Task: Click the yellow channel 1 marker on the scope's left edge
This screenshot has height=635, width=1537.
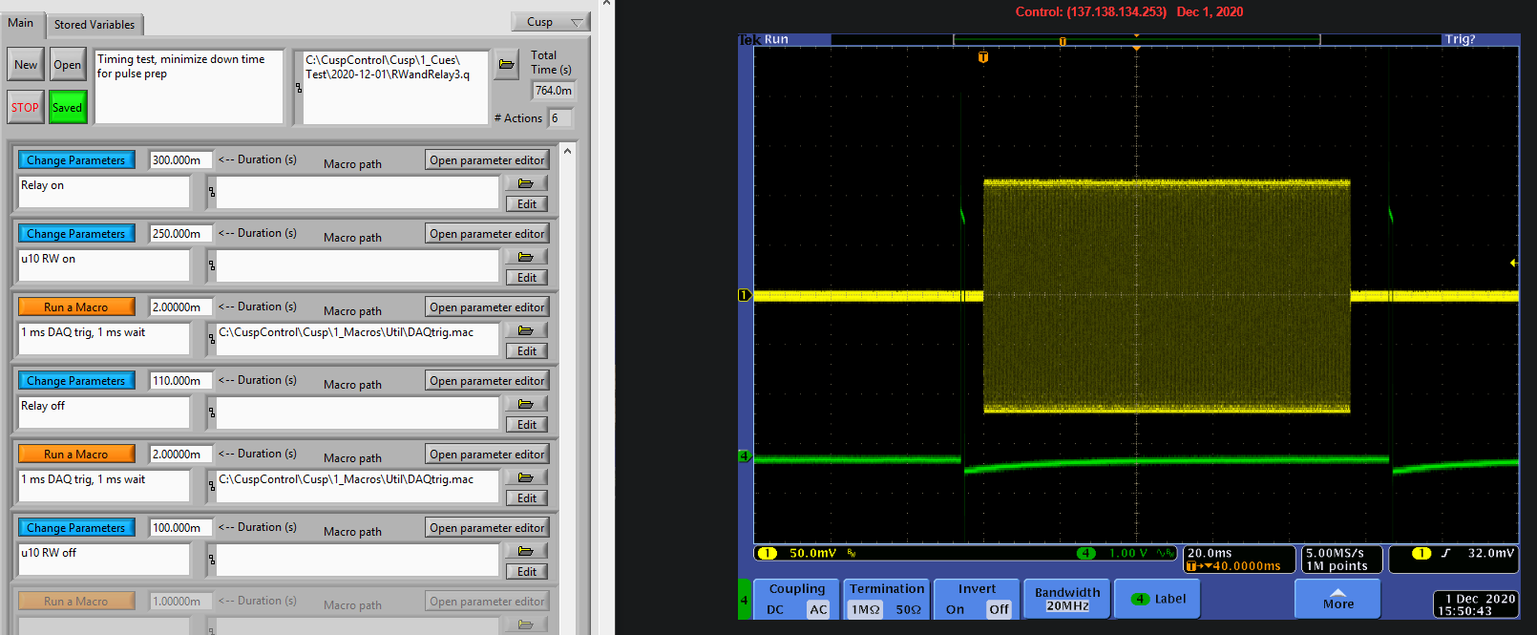Action: (745, 295)
